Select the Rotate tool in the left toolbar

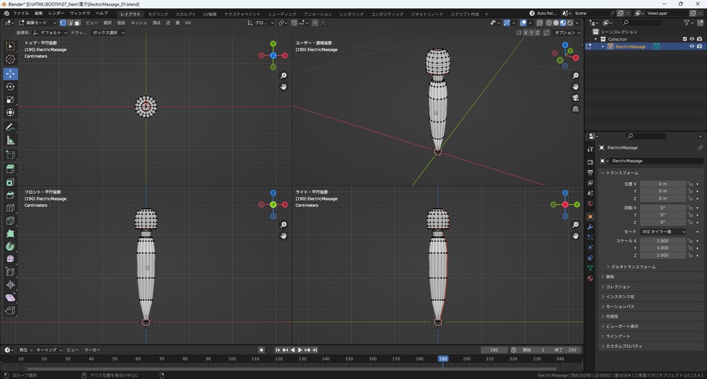tap(10, 86)
